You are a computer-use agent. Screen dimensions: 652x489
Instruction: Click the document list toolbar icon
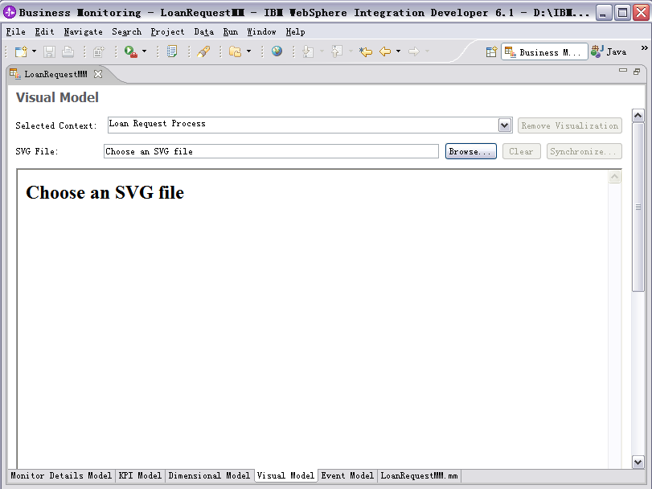click(172, 51)
